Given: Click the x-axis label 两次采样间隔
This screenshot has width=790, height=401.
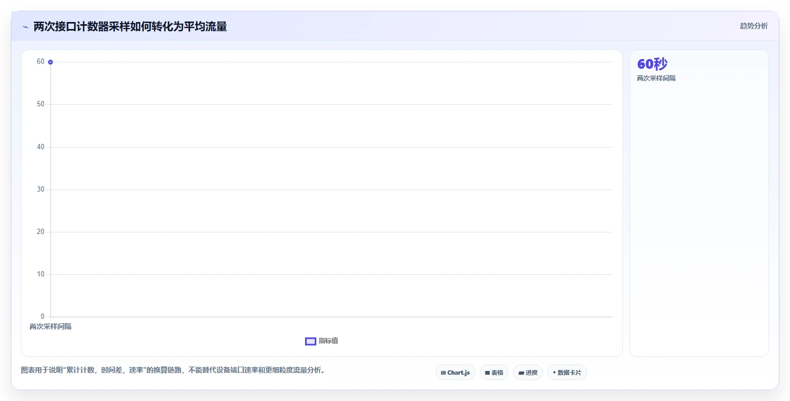Looking at the screenshot, I should coord(50,326).
